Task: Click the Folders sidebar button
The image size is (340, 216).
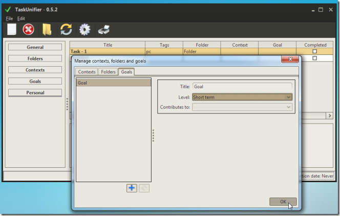Action: click(x=35, y=58)
